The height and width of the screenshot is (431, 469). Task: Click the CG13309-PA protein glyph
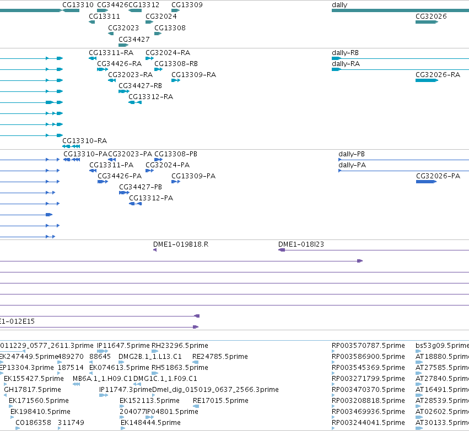pos(176,182)
